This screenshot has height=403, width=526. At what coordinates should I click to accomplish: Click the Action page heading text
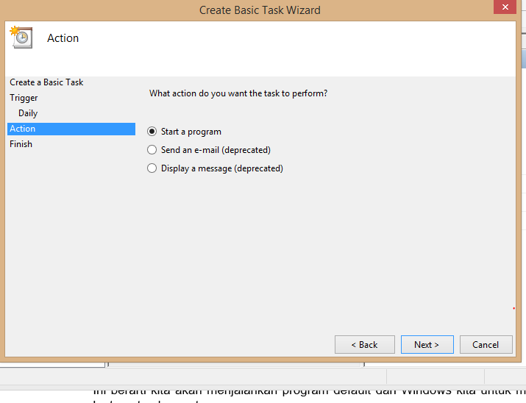(x=63, y=38)
